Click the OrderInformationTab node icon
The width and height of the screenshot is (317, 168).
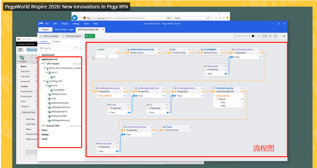click(x=128, y=49)
